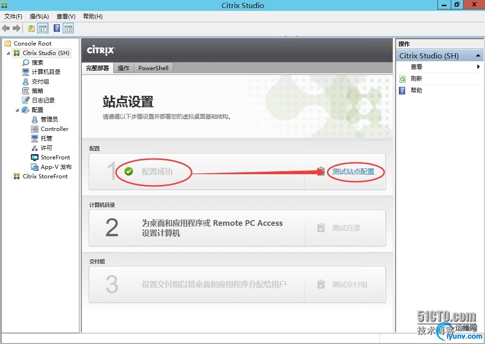Open the 操作(A) menu
The height and width of the screenshot is (344, 485).
39,16
